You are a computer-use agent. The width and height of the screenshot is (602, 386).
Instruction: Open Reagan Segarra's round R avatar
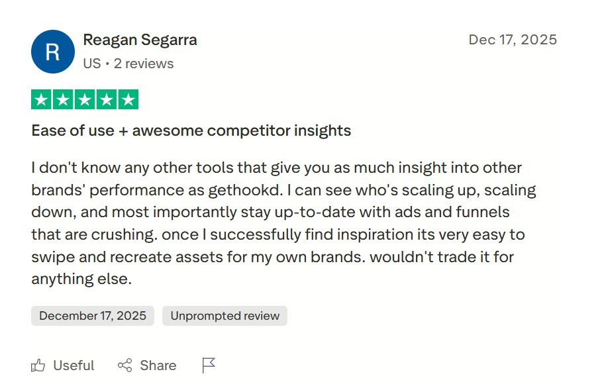pos(53,52)
